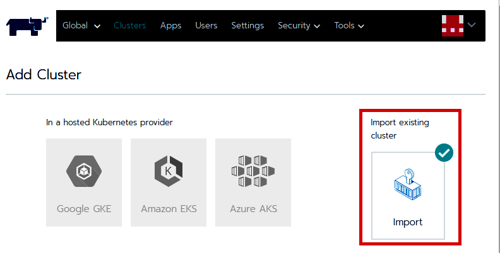
Task: Click the Rancher bull logo
Action: [27, 26]
